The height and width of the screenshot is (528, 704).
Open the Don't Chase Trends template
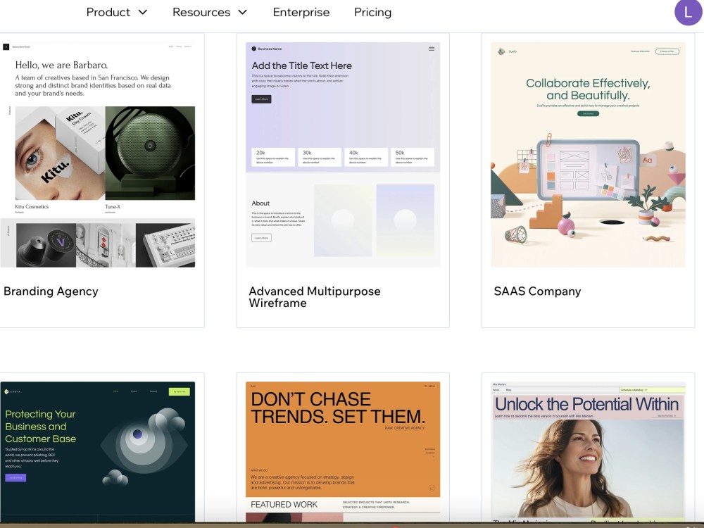[343, 451]
